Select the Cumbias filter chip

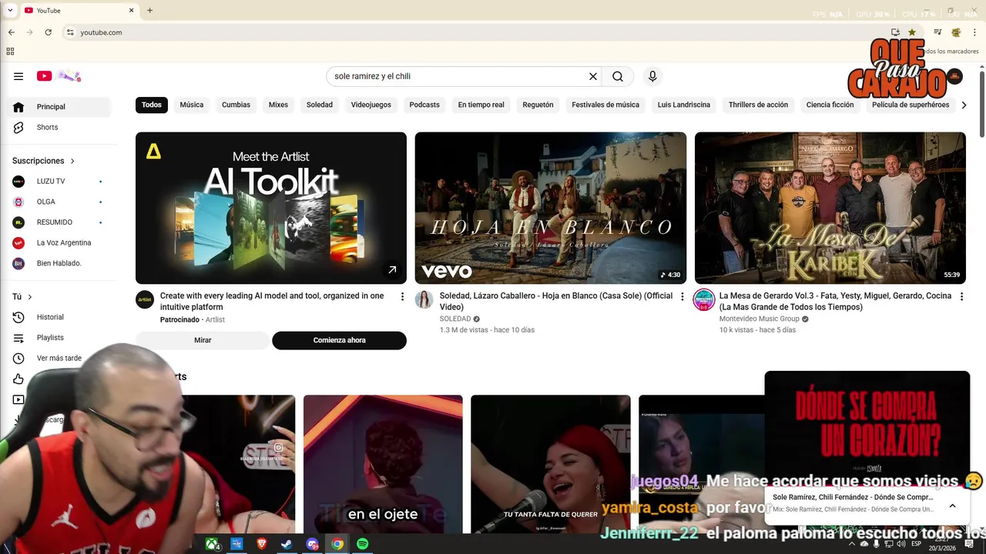[236, 105]
